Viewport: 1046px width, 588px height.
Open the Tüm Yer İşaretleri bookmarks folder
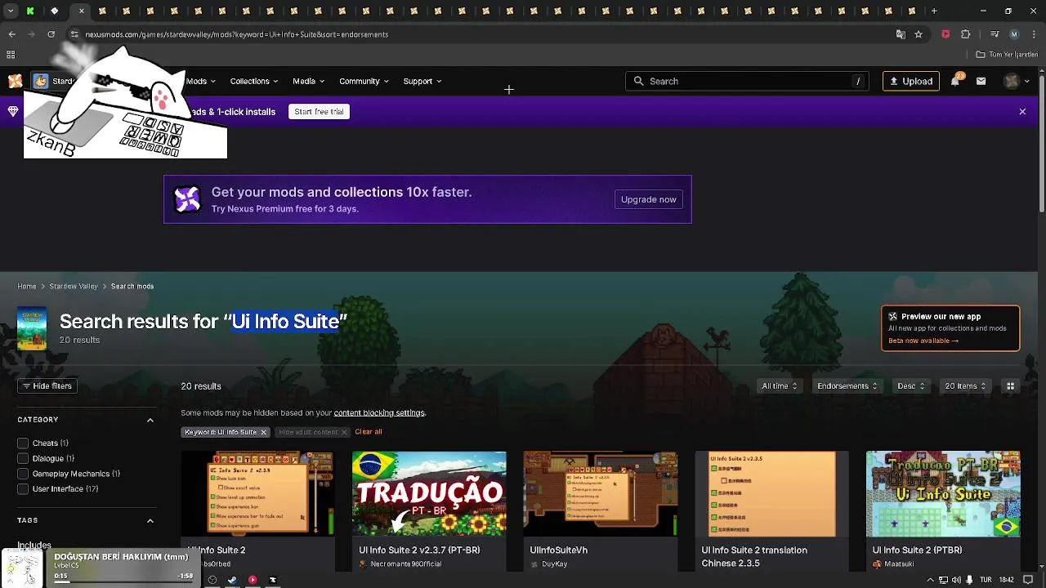(x=1007, y=55)
